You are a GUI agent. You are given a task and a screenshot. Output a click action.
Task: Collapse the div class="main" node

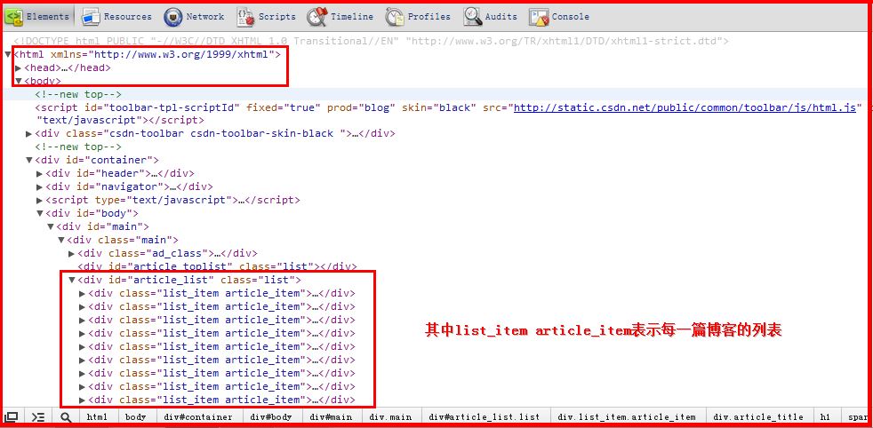point(61,240)
